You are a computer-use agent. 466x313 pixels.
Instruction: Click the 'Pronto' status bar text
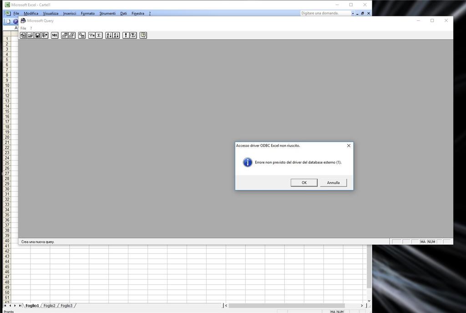point(9,312)
